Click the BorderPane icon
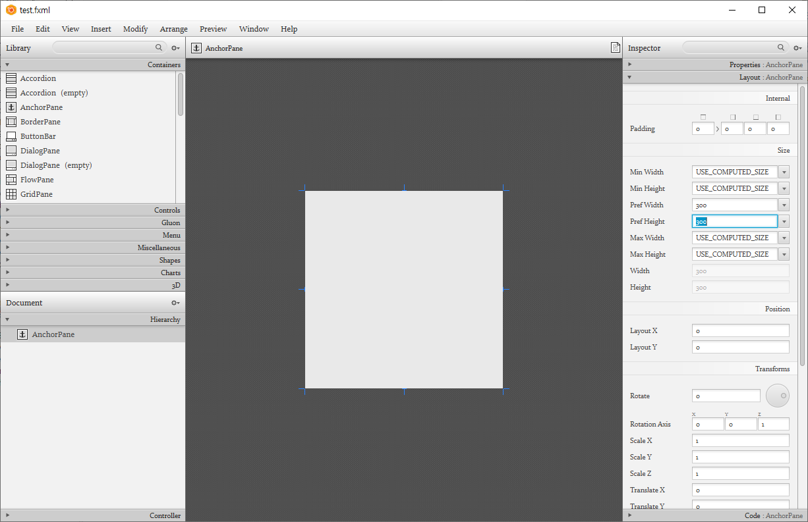Viewport: 808px width, 522px height. [11, 121]
